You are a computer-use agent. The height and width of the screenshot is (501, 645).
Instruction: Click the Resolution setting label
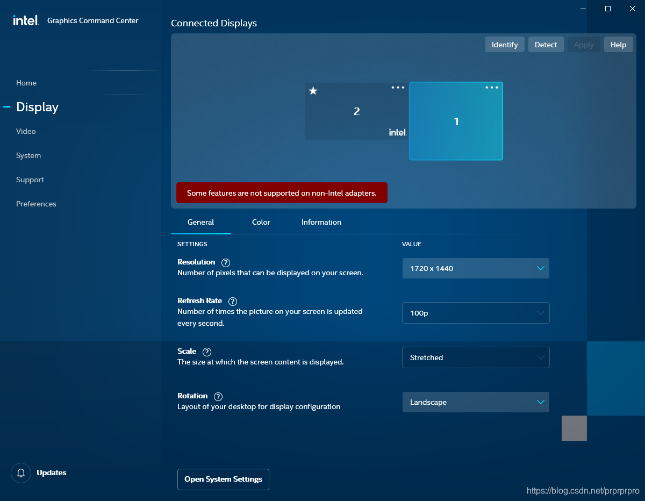196,262
